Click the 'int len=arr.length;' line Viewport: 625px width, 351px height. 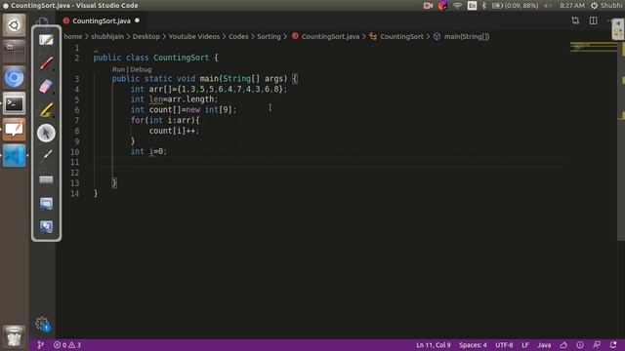point(174,99)
